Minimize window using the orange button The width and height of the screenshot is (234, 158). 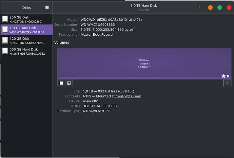point(210,7)
